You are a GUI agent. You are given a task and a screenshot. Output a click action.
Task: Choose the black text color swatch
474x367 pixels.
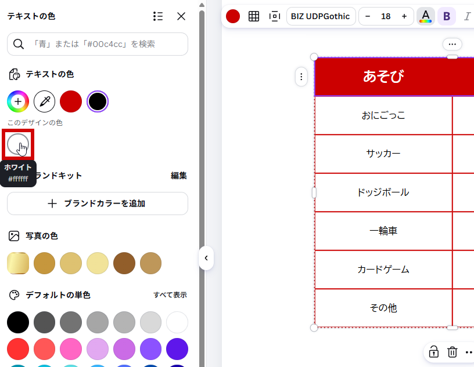(x=98, y=101)
